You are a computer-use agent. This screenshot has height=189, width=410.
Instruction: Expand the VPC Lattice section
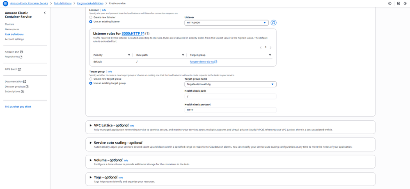91,126
